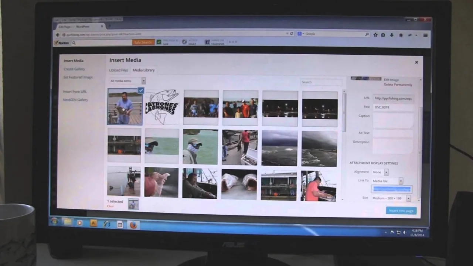Image resolution: width=473 pixels, height=266 pixels.
Task: Open Windows Explorer folder in taskbar
Action: click(67, 222)
